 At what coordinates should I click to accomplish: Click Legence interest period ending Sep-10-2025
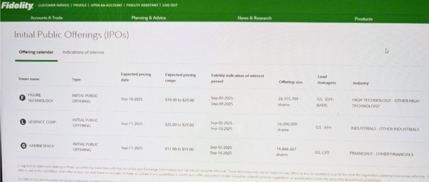tap(221, 125)
